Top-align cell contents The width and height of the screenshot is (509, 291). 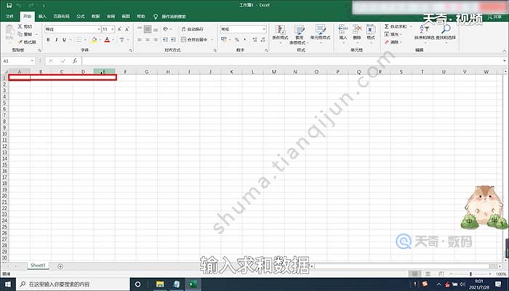140,29
